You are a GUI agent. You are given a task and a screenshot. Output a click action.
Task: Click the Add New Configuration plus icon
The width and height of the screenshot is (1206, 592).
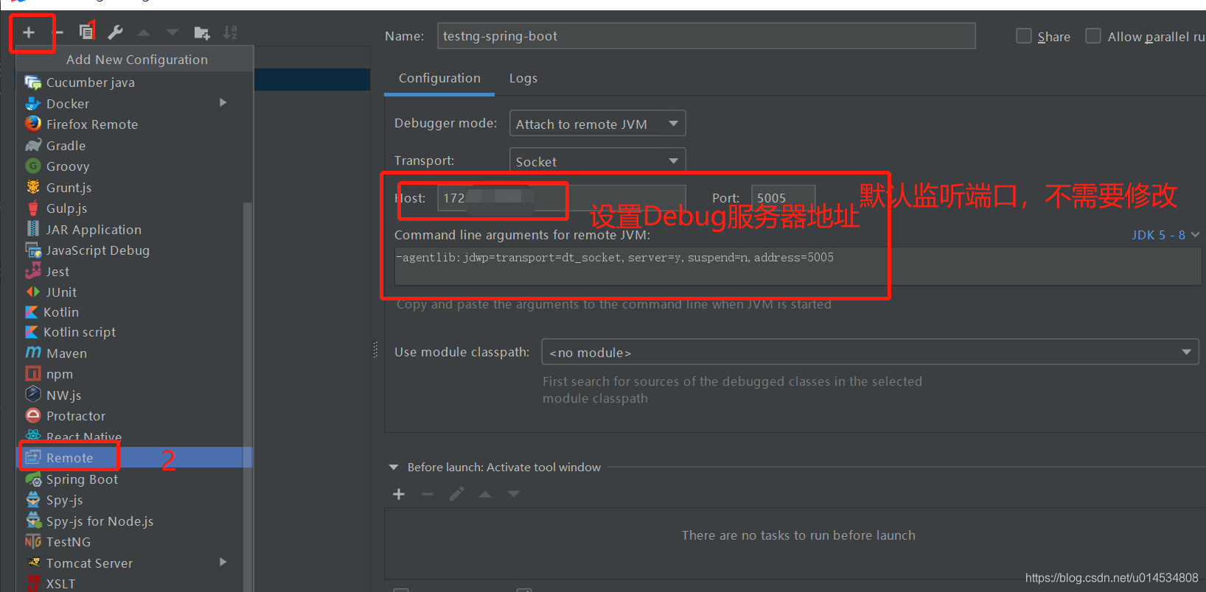pyautogui.click(x=29, y=32)
